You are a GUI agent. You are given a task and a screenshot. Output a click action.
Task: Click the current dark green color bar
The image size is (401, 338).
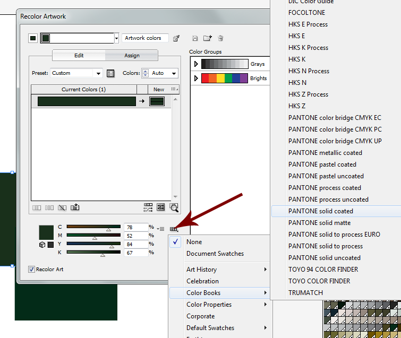87,101
